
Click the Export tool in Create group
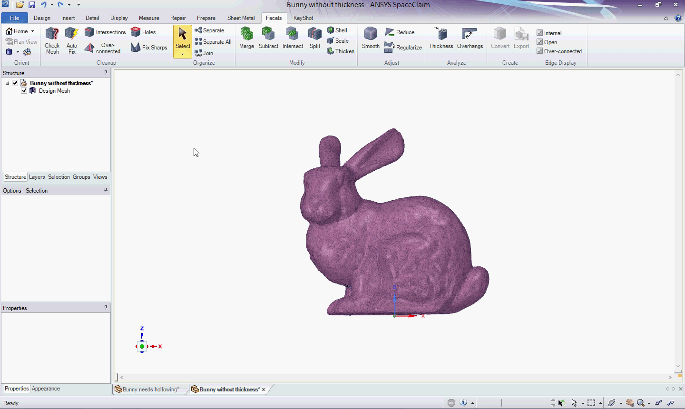[x=521, y=38]
